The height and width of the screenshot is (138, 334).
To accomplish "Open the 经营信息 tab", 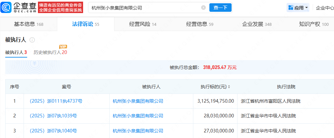I will (200, 24).
